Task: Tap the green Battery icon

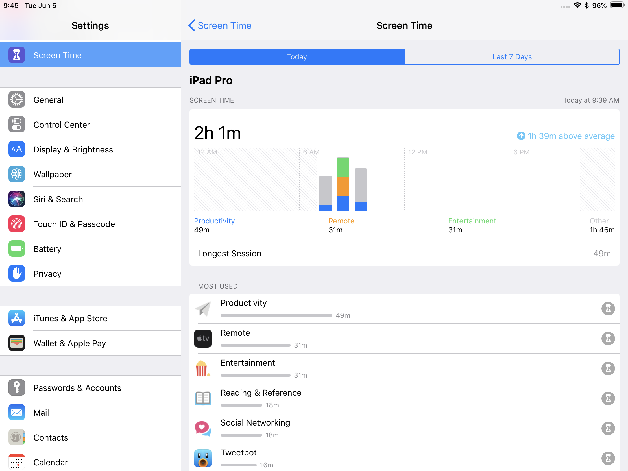Action: coord(16,249)
